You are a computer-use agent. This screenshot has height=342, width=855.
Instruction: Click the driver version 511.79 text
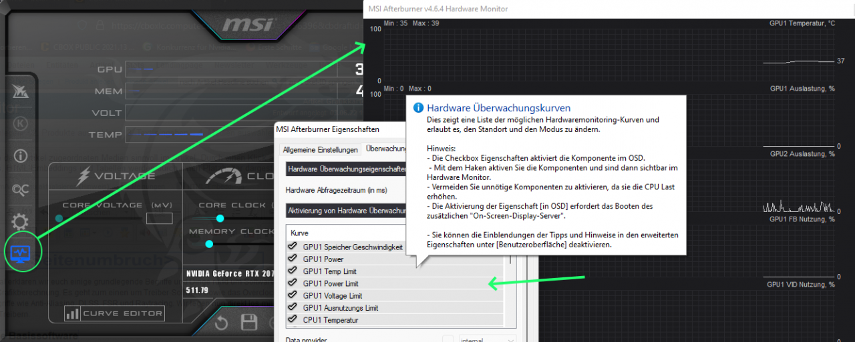[x=198, y=290]
